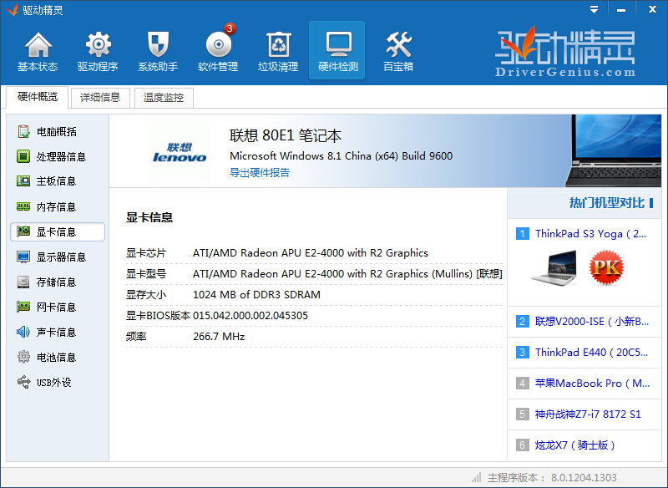Click the 声卡信息 speaker icon
The width and height of the screenshot is (668, 488).
tap(23, 332)
